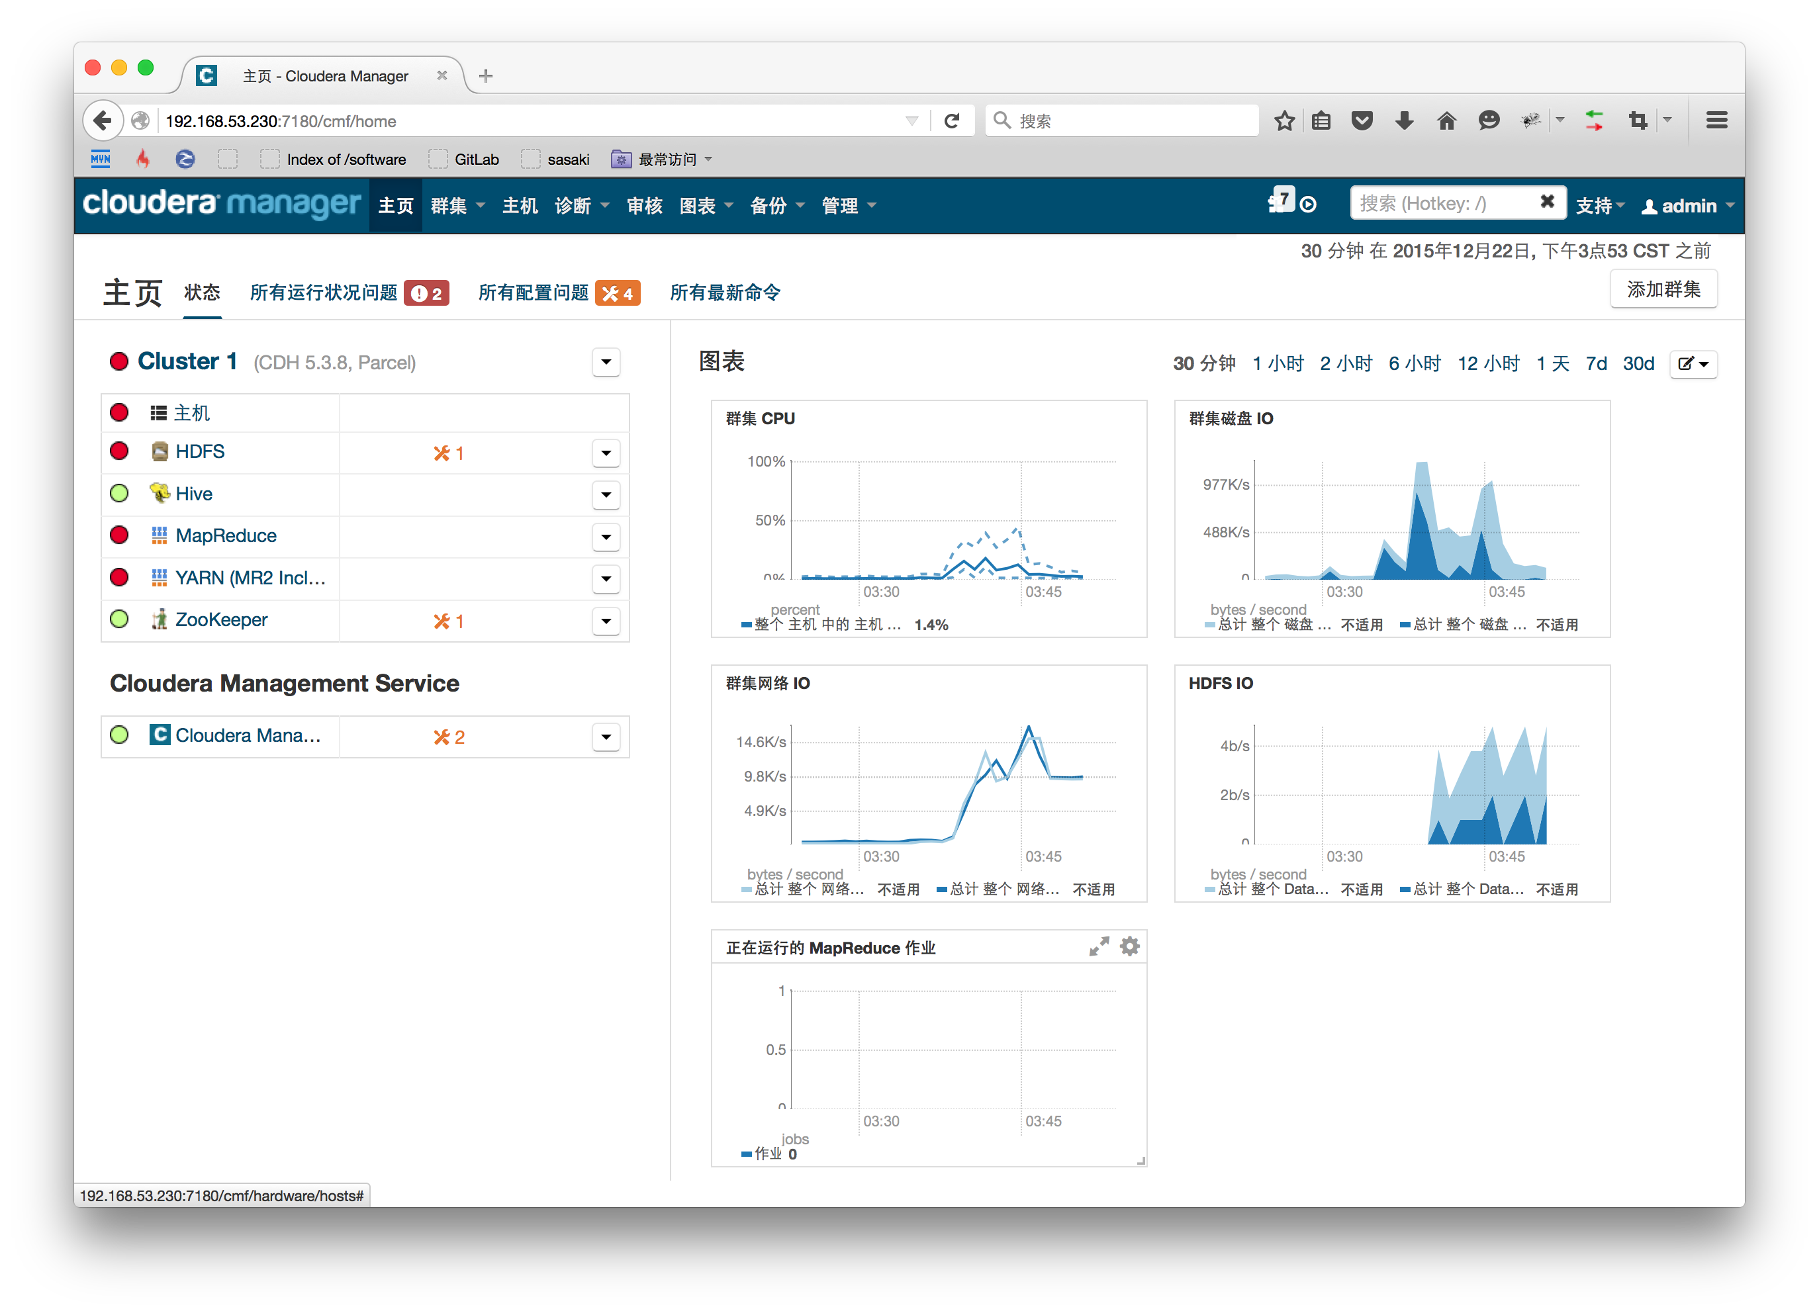Click 正在运行的 MapReduce 作业 settings gear
Viewport: 1819px width, 1313px height.
coord(1130,947)
